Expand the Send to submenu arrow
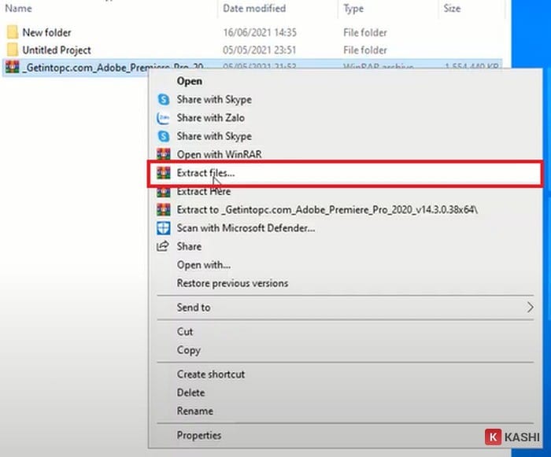The height and width of the screenshot is (457, 551). [530, 308]
